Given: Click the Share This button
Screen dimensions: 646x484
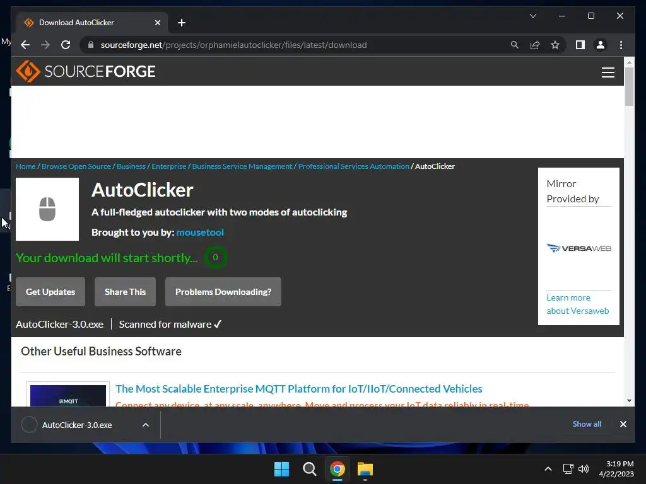Looking at the screenshot, I should point(126,292).
